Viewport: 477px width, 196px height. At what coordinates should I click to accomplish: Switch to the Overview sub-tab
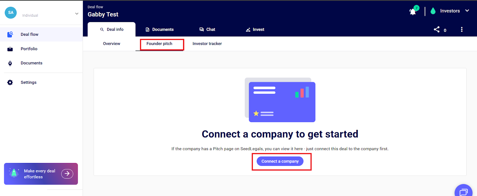tap(111, 44)
